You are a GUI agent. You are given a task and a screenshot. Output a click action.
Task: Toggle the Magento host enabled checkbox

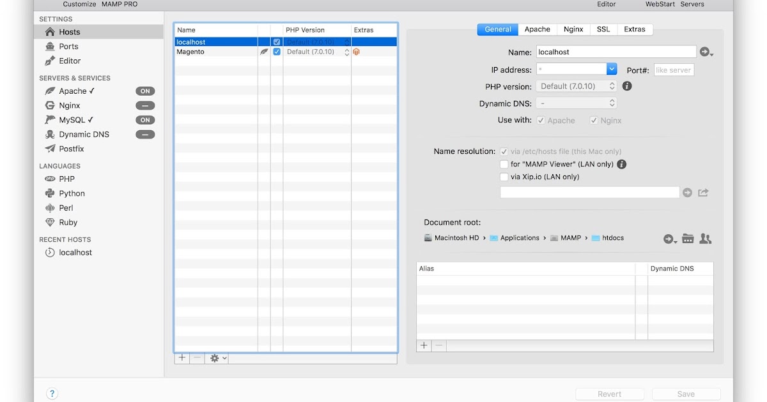277,52
